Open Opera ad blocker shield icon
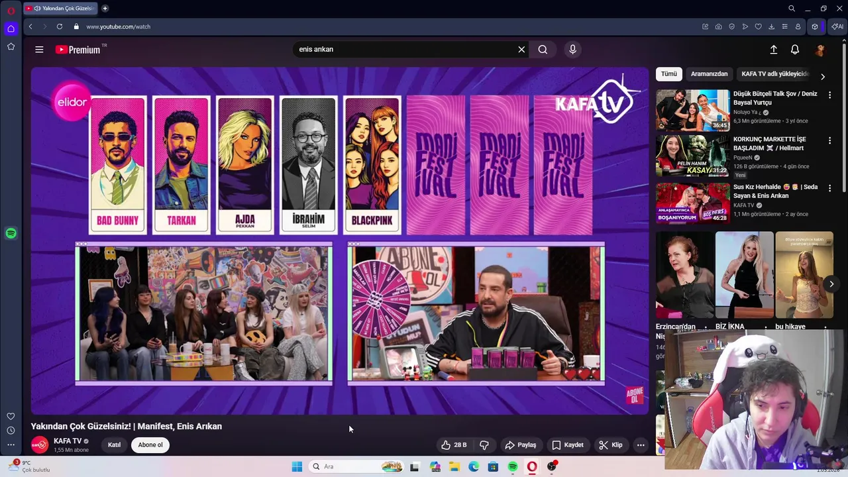The image size is (848, 477). [732, 26]
